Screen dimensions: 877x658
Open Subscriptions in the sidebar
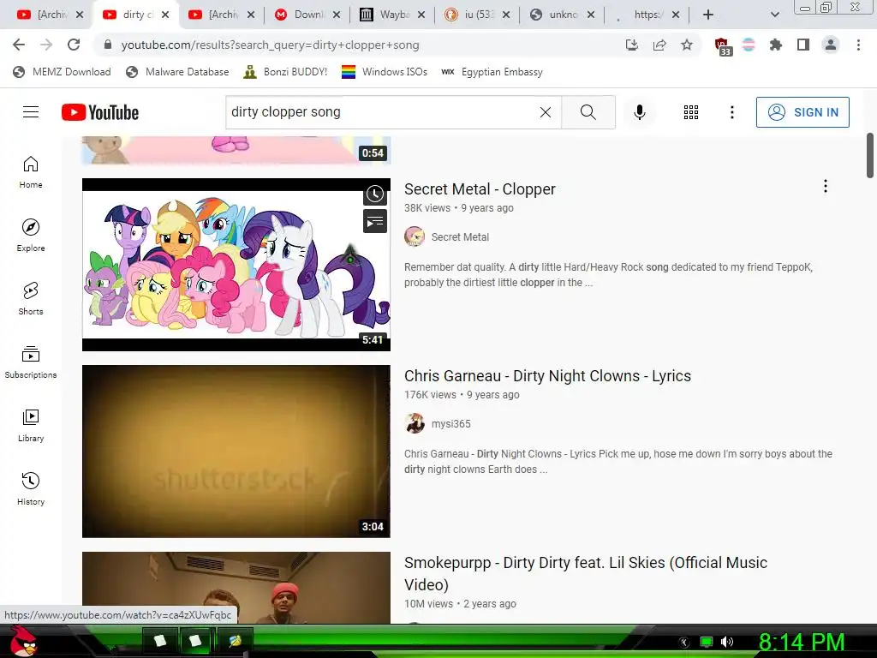coord(31,362)
